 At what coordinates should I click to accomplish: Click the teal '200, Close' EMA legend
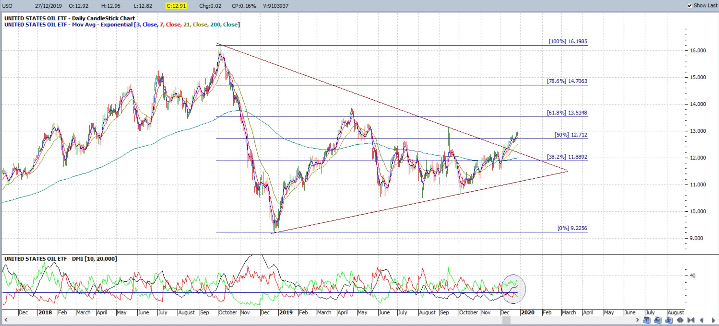pos(224,25)
